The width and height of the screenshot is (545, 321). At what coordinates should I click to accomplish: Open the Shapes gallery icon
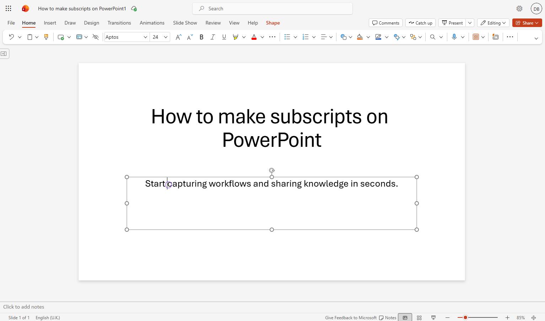tap(343, 37)
